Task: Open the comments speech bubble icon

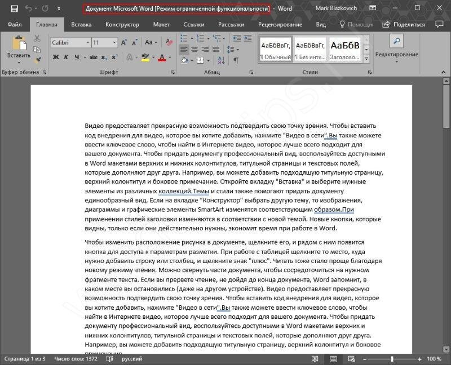Action: 439,24
